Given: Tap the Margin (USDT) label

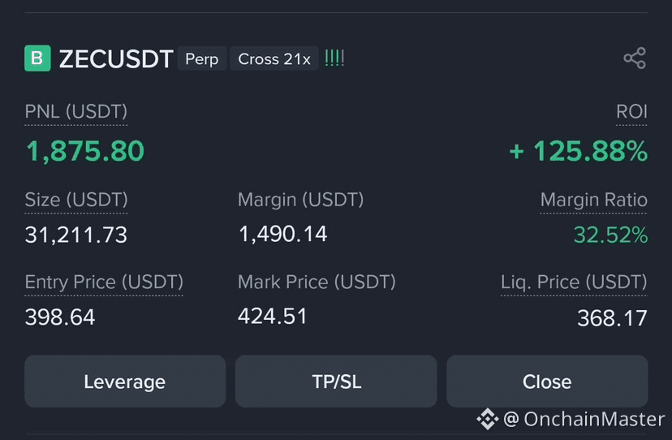Looking at the screenshot, I should (300, 200).
